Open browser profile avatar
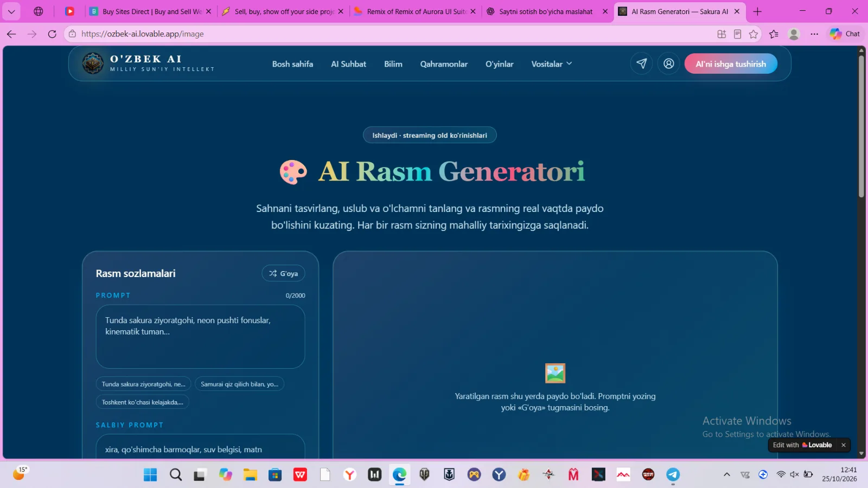The height and width of the screenshot is (488, 868). (x=794, y=34)
